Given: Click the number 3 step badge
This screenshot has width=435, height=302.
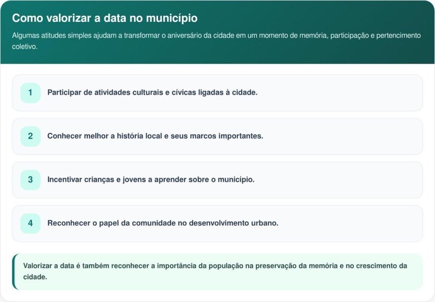Looking at the screenshot, I should tap(31, 180).
